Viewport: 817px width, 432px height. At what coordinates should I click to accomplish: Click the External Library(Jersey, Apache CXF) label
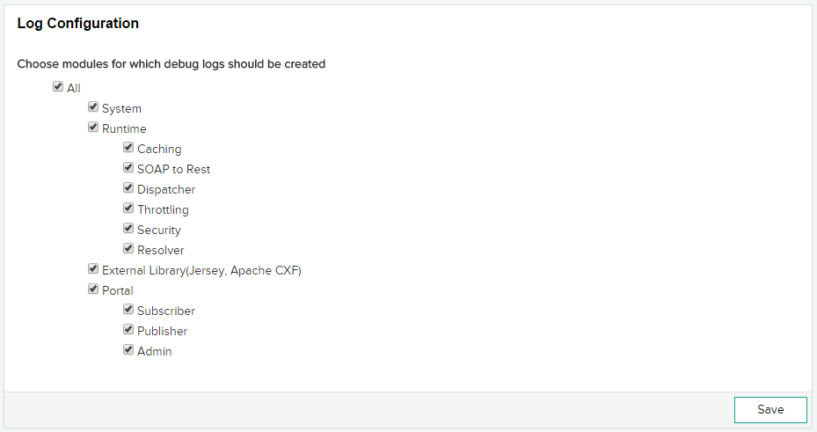click(x=201, y=271)
